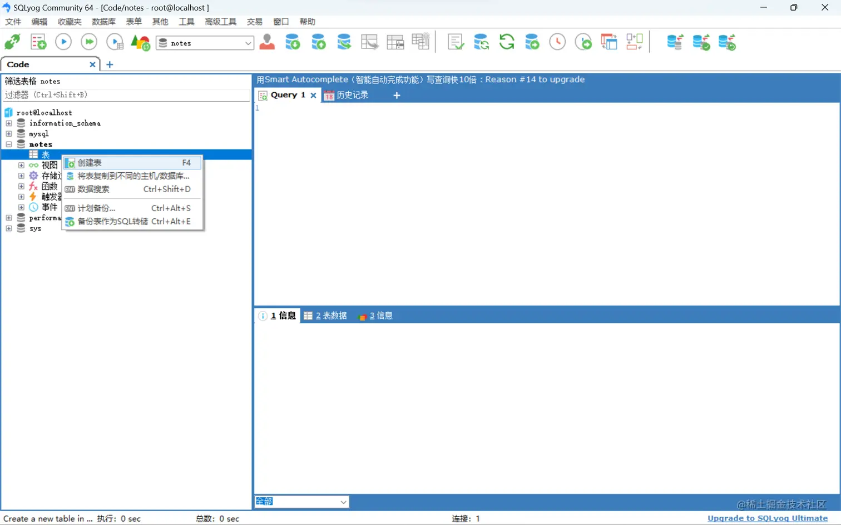Click stacked databases with green checkmark icon
Viewport: 841px width, 525px height.
pyautogui.click(x=701, y=42)
